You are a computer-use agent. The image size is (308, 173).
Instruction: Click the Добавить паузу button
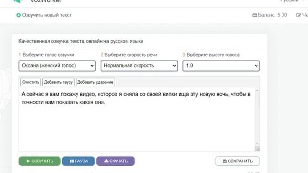pos(58,82)
